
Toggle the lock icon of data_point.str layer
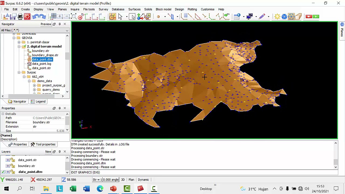point(13,160)
